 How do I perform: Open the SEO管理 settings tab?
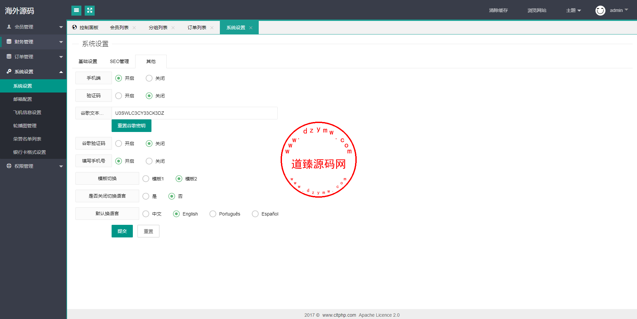click(x=119, y=61)
